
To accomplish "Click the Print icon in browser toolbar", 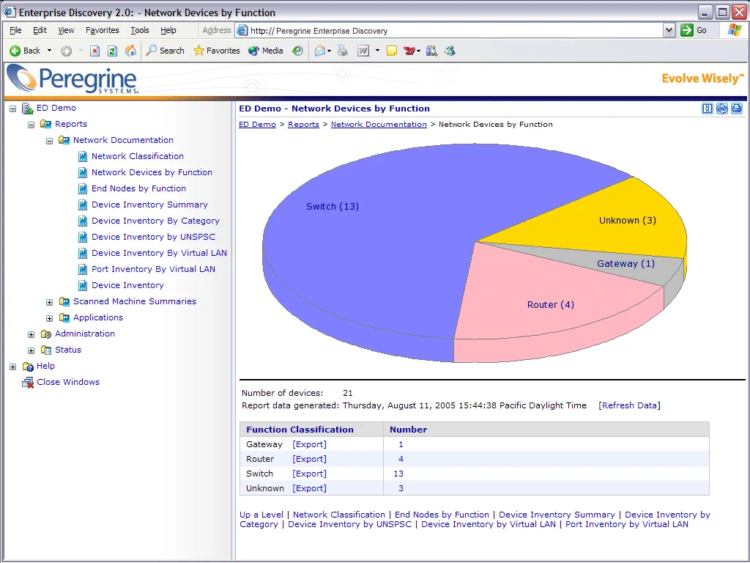I will pos(343,51).
